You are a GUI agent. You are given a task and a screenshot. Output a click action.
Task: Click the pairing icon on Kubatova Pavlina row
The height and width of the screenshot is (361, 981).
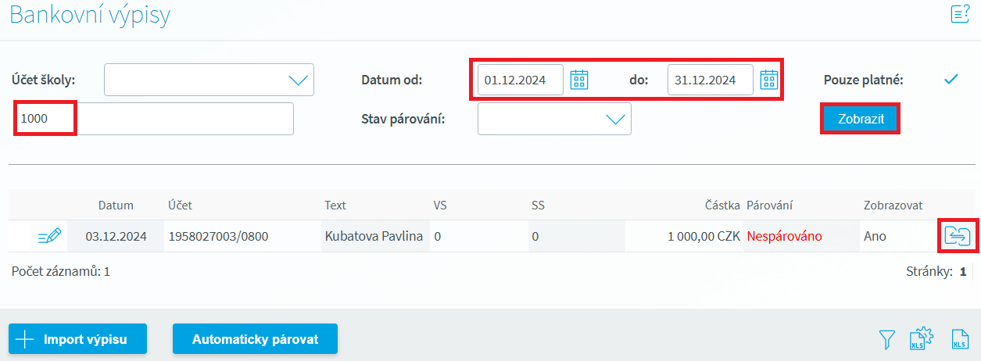(957, 236)
